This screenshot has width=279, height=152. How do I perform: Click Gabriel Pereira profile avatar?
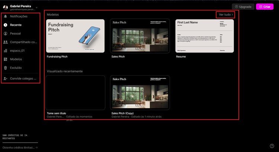coord(6,7)
